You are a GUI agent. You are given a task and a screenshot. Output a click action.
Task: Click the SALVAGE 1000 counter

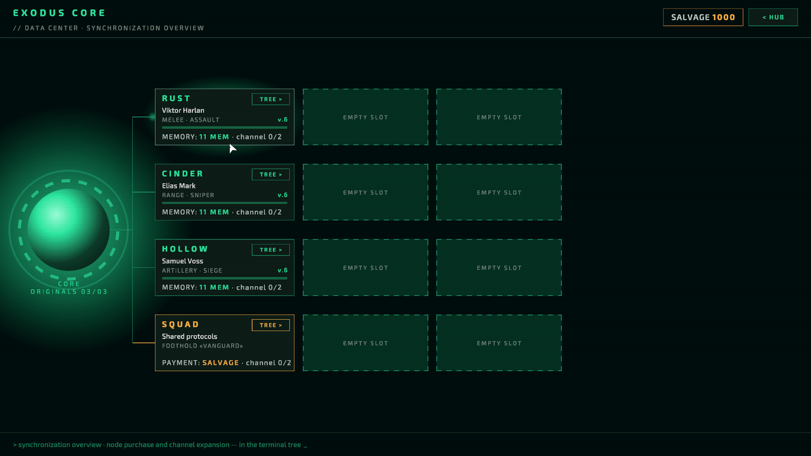703,17
